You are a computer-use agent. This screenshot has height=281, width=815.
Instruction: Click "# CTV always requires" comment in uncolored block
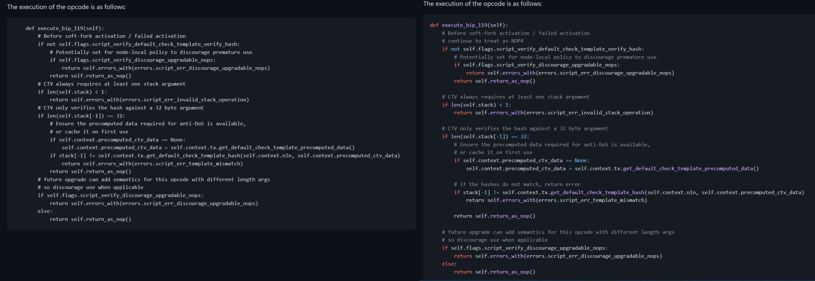tap(111, 84)
